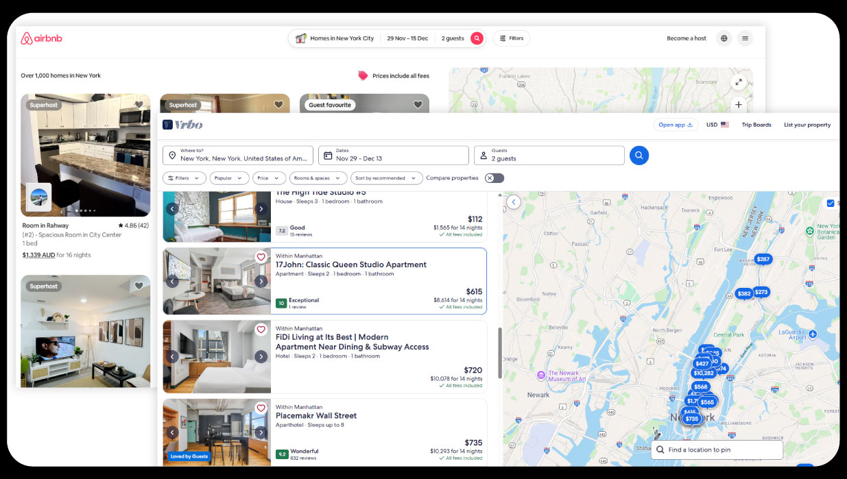Click List your property link
Screen dimensions: 847x479
click(807, 125)
